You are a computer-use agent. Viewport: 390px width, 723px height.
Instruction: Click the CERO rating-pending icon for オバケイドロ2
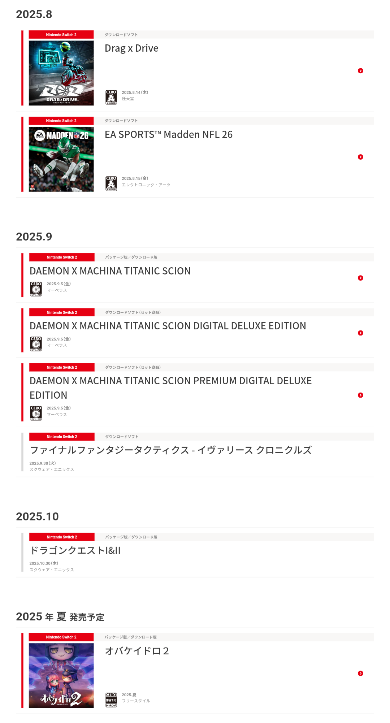[111, 700]
